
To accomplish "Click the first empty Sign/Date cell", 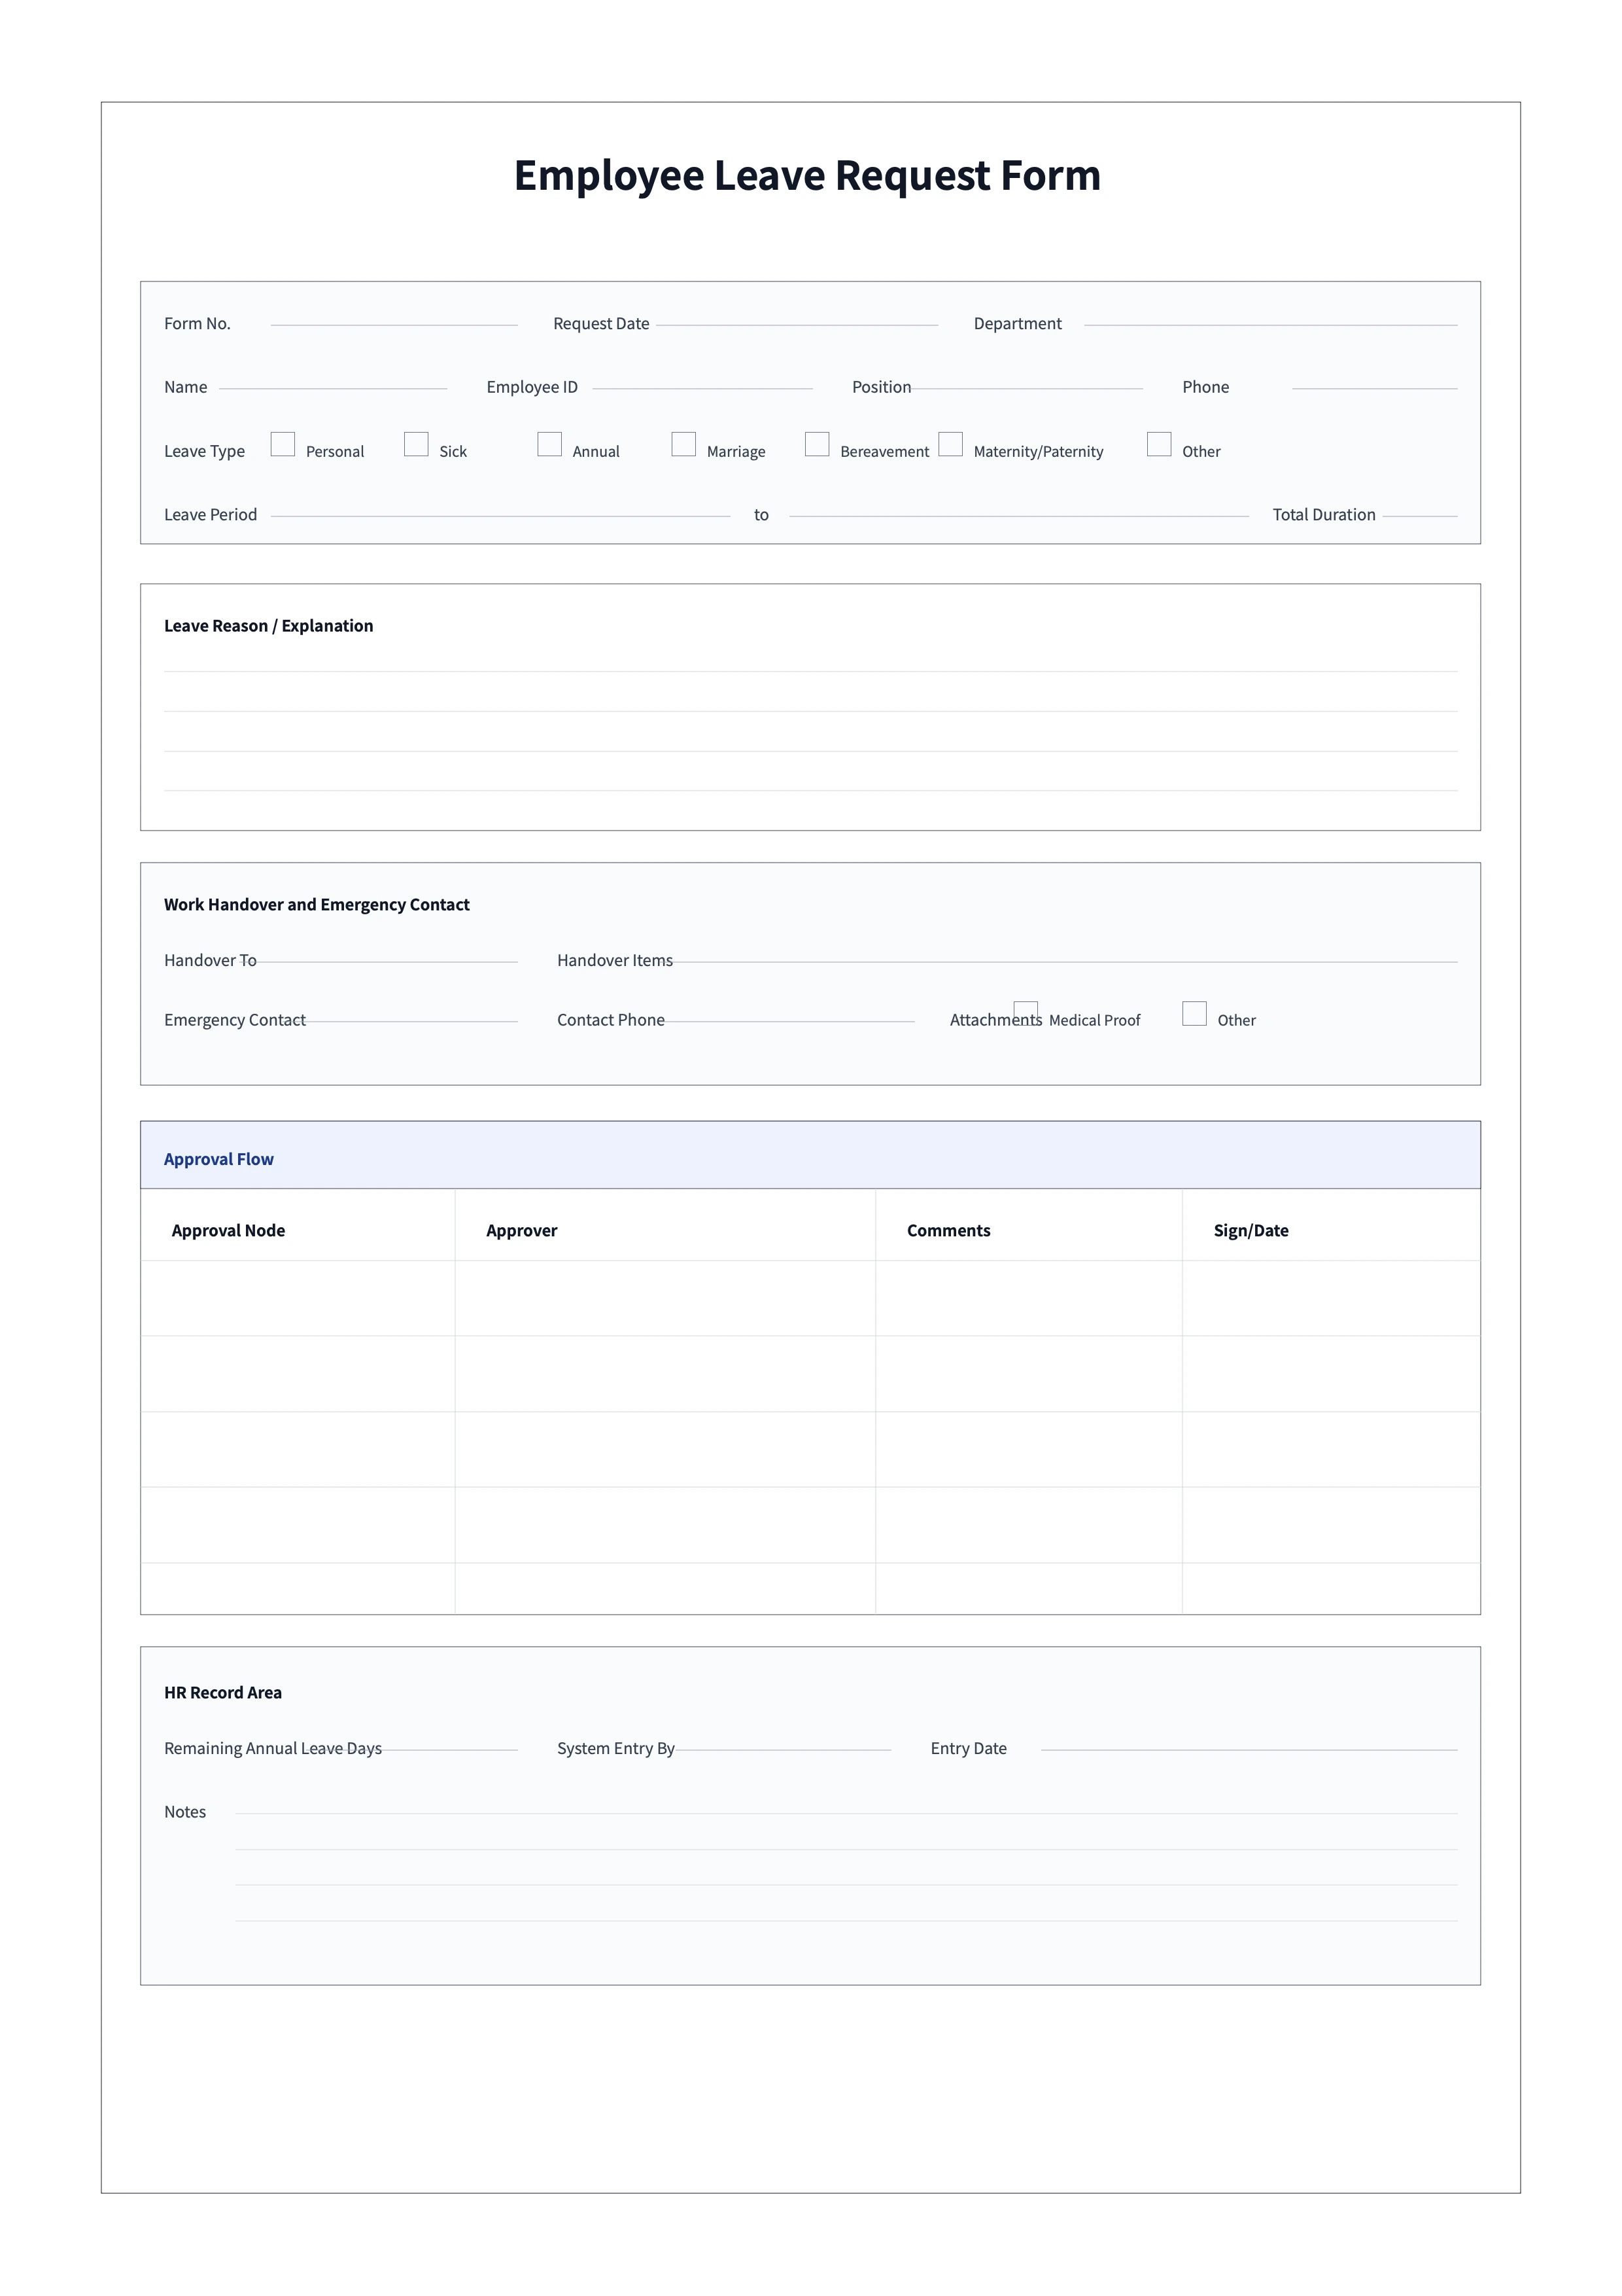I will coord(1331,1298).
